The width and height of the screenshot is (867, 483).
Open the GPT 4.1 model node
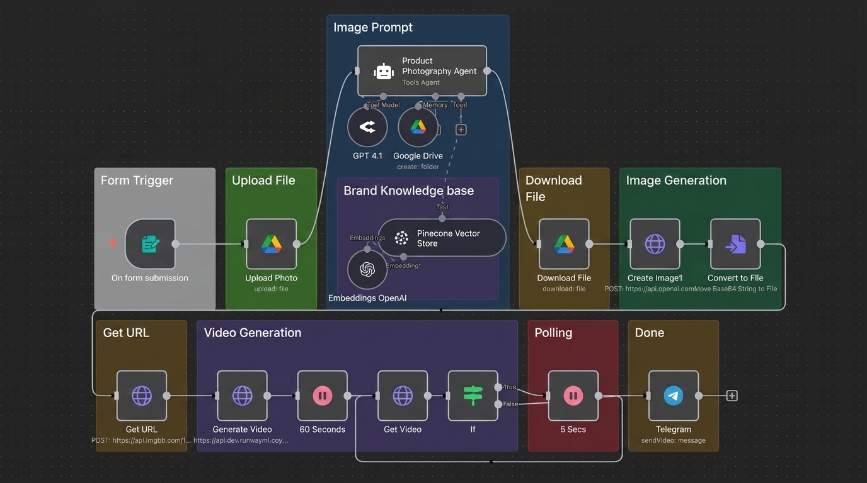367,127
